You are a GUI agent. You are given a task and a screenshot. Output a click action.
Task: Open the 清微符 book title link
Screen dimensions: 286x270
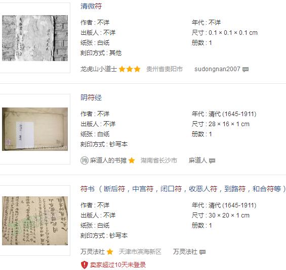(91, 6)
